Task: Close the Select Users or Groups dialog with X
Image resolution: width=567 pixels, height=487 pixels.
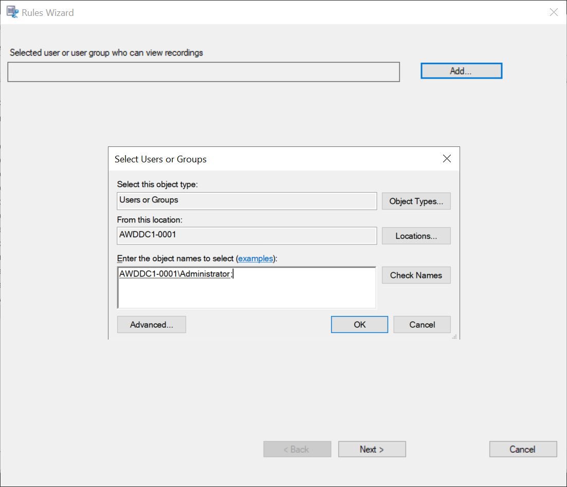Action: 446,159
